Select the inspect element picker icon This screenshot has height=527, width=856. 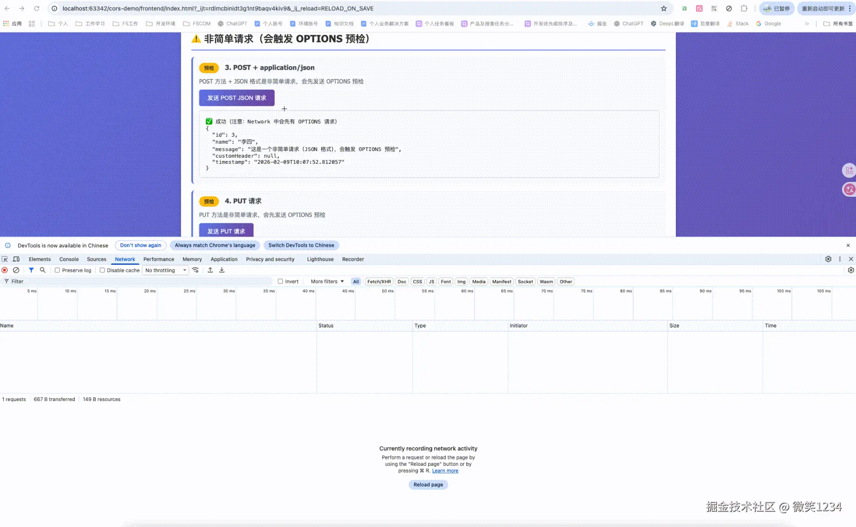point(5,259)
